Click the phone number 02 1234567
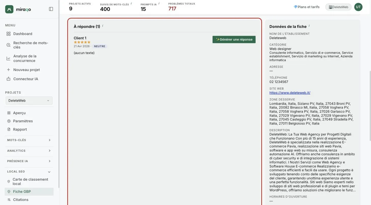Image resolution: width=371 pixels, height=205 pixels. coord(279,82)
